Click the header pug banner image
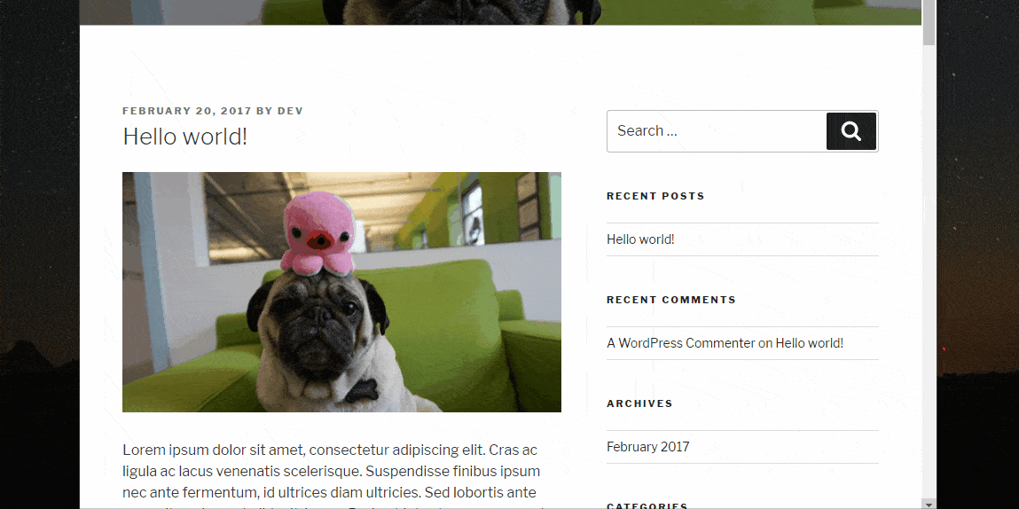The image size is (1019, 509). tap(500, 12)
